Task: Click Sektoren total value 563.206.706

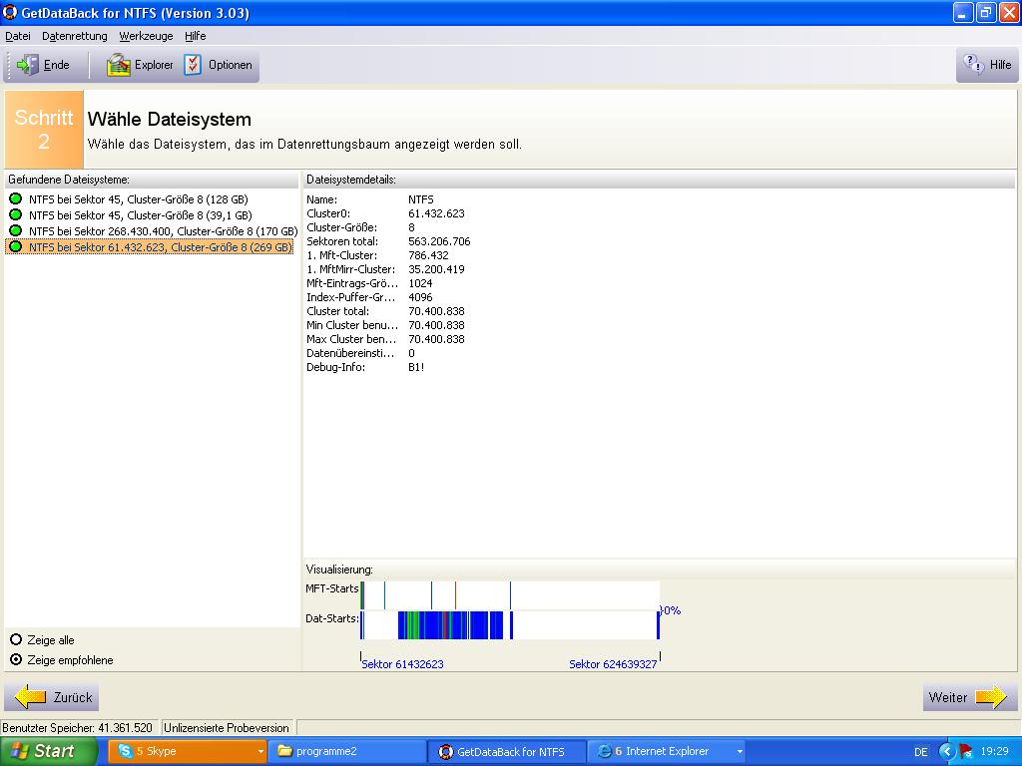Action: (439, 241)
